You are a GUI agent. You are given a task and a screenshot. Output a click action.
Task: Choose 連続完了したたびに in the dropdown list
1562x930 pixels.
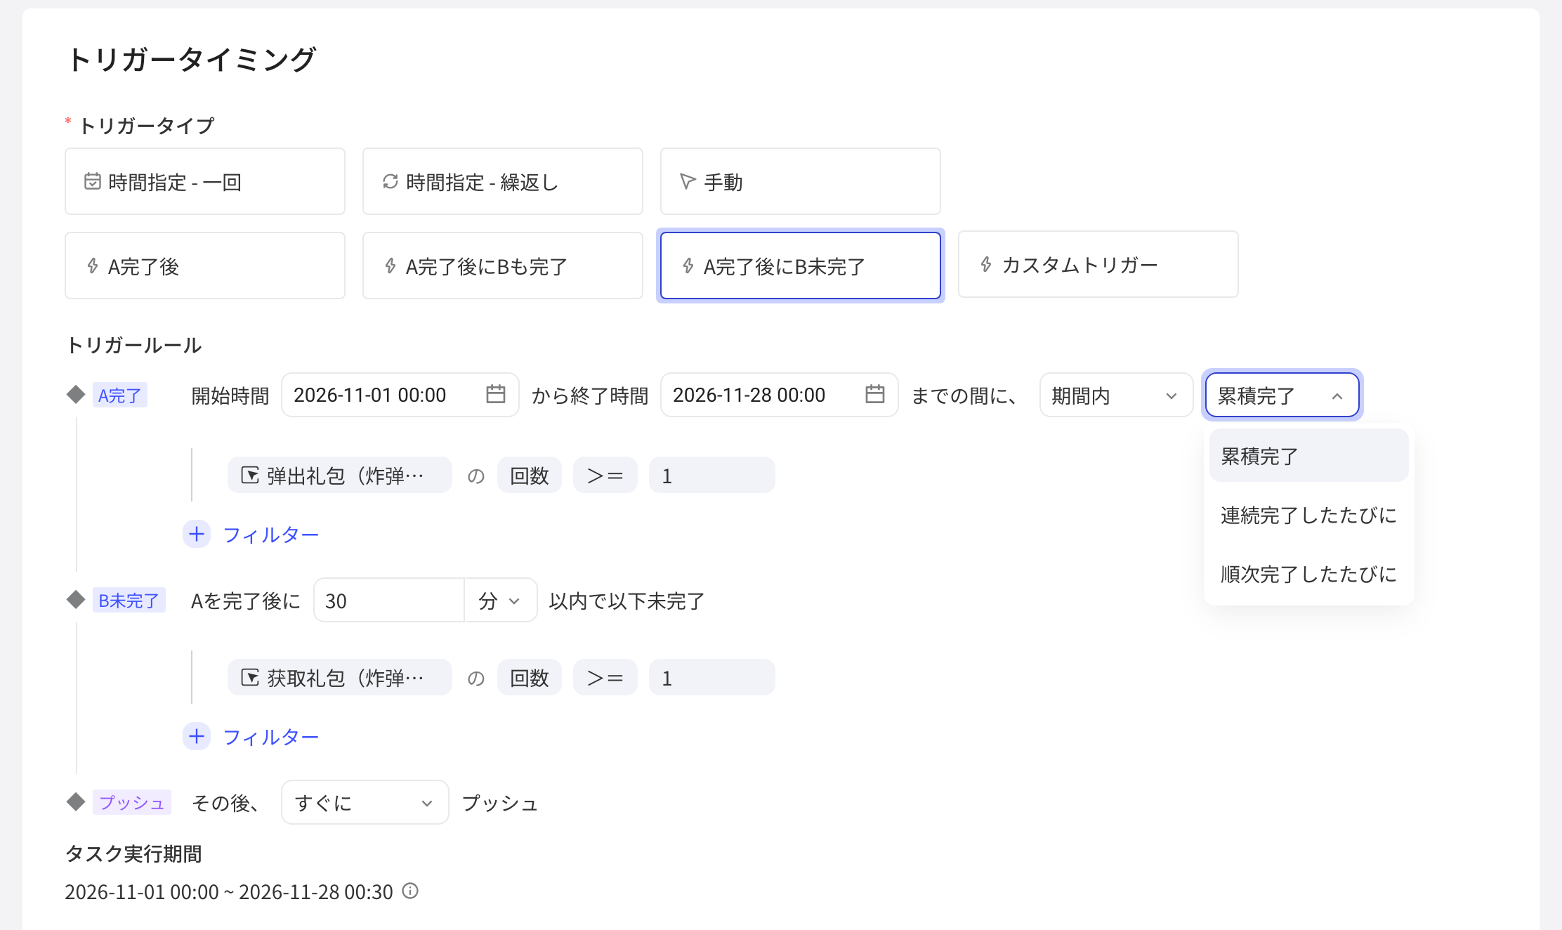[1309, 515]
